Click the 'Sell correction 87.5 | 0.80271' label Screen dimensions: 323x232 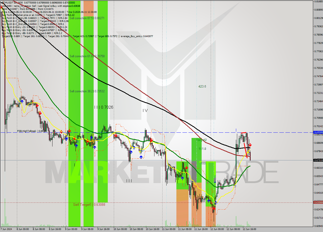click(87, 18)
